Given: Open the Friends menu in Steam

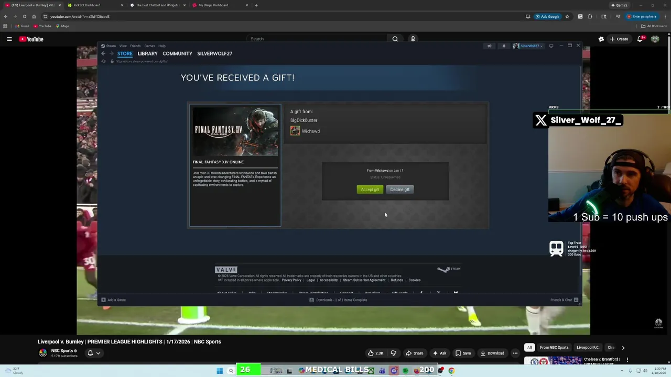Looking at the screenshot, I should point(135,46).
